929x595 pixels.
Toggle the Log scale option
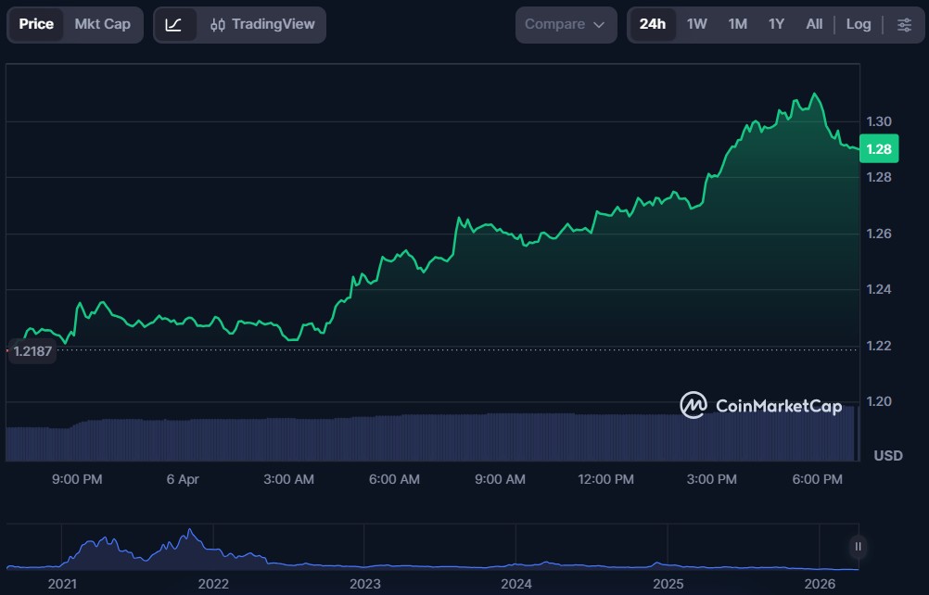pos(858,25)
